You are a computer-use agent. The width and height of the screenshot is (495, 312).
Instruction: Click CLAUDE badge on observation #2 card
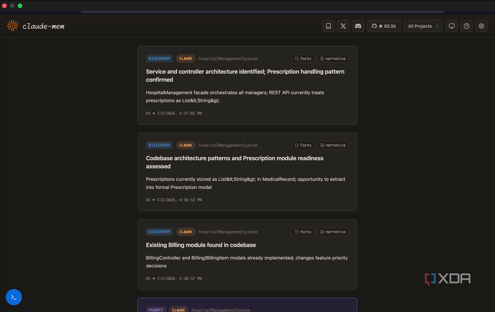(186, 145)
